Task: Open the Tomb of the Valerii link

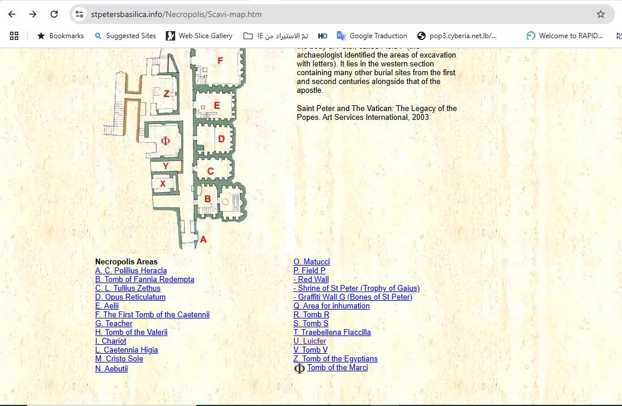Action: point(131,333)
